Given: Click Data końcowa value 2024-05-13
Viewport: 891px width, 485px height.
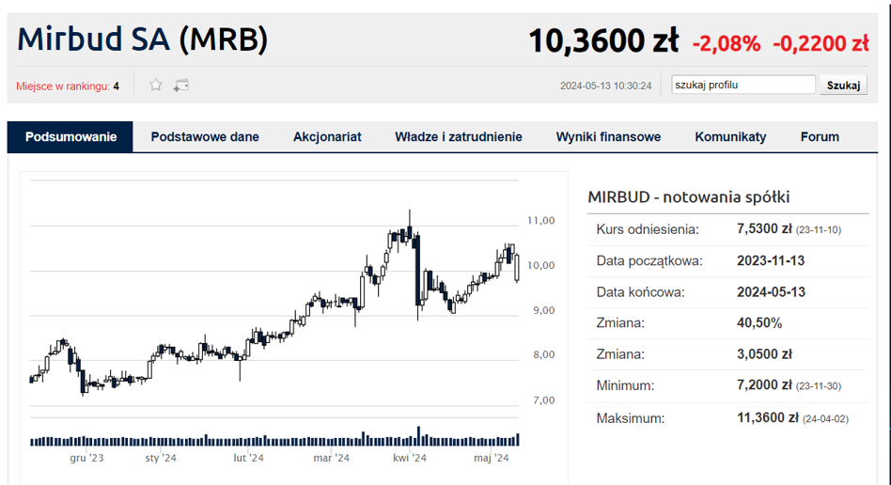Looking at the screenshot, I should pos(771,291).
